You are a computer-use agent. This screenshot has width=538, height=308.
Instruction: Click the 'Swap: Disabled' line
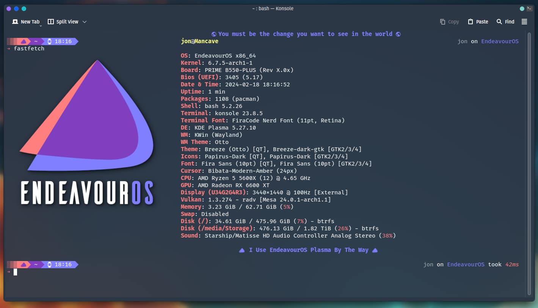tap(205, 214)
